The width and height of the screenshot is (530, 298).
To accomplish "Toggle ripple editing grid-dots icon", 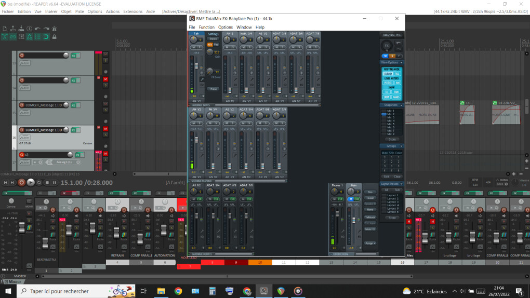I will (21, 37).
